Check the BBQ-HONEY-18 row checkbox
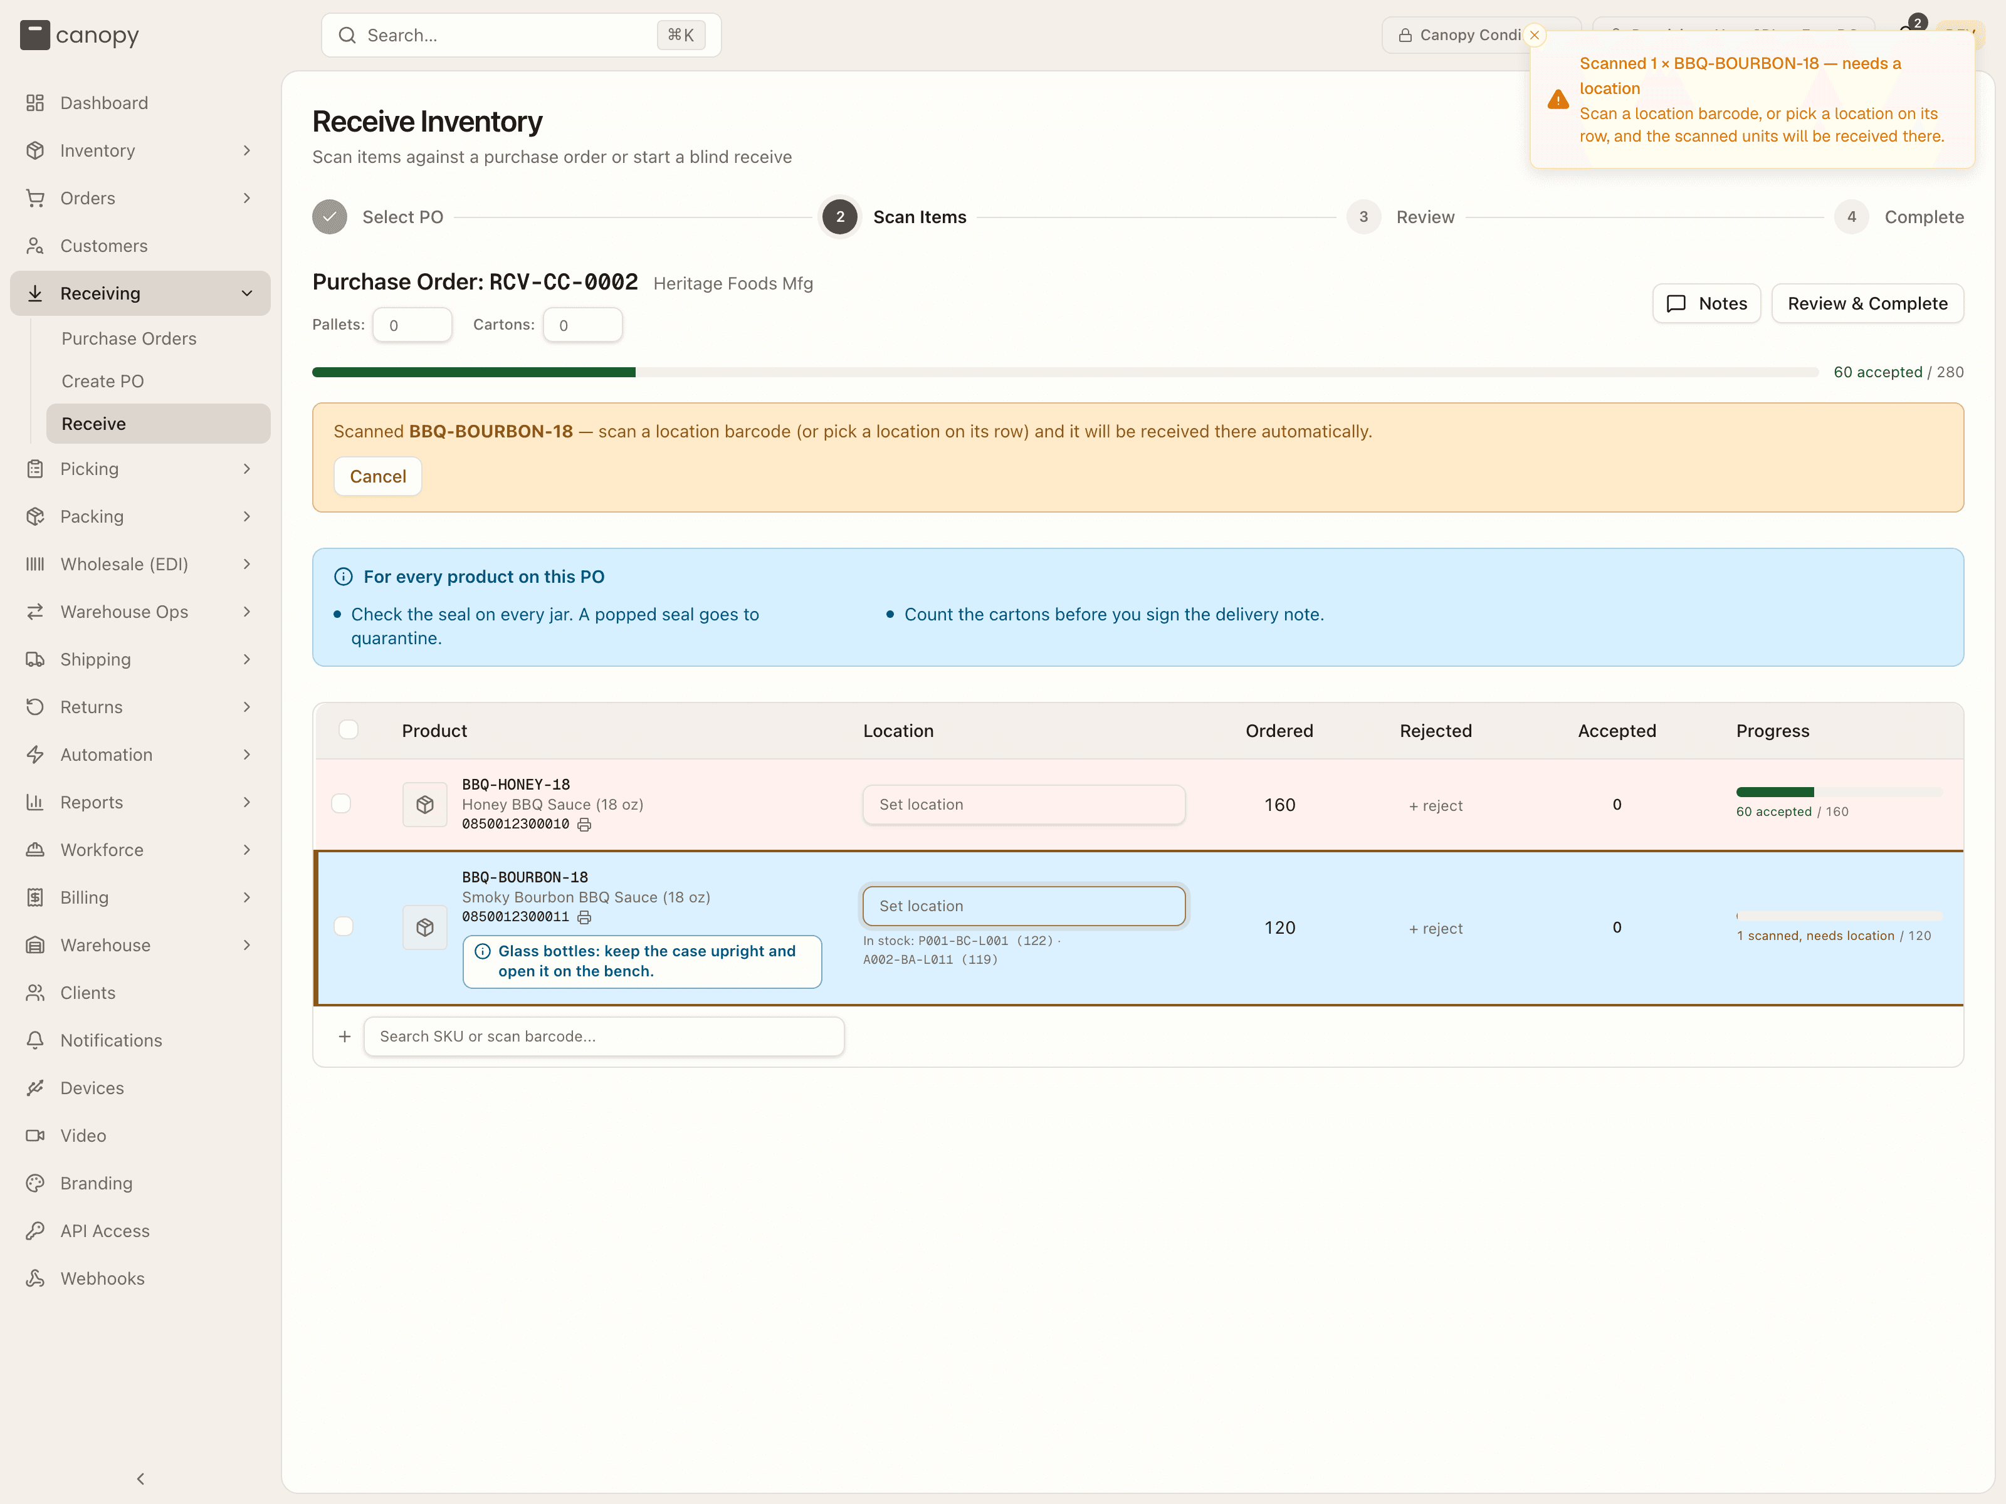2006x1504 pixels. (341, 804)
